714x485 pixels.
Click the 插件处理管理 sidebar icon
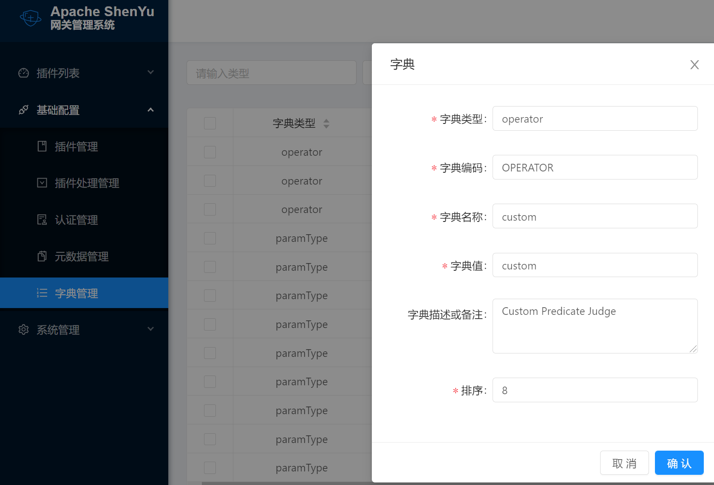coord(42,183)
